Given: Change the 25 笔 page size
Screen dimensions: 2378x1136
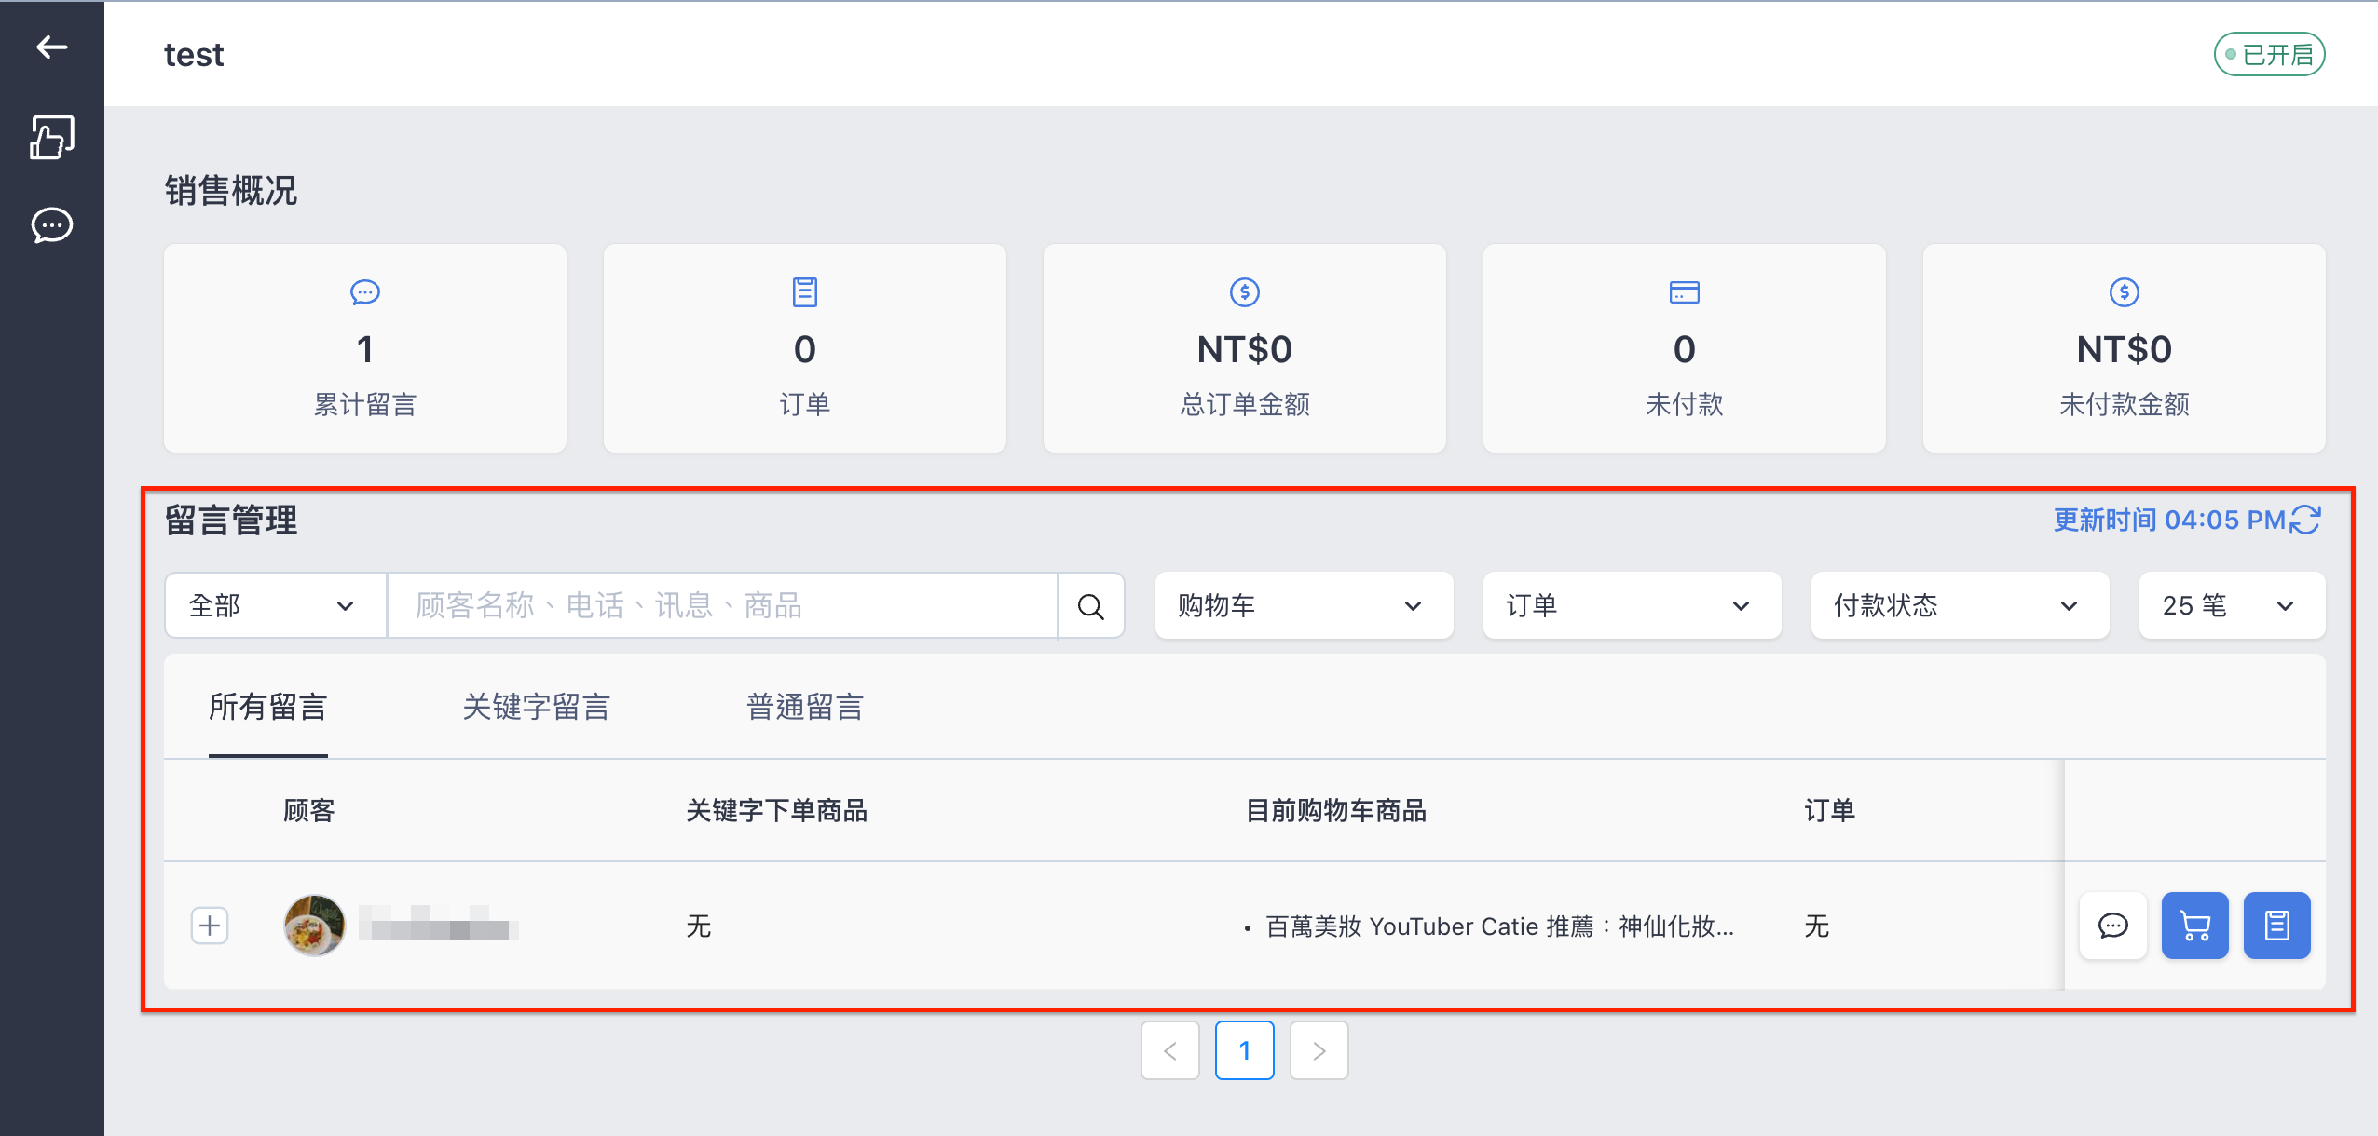Looking at the screenshot, I should coord(2232,606).
